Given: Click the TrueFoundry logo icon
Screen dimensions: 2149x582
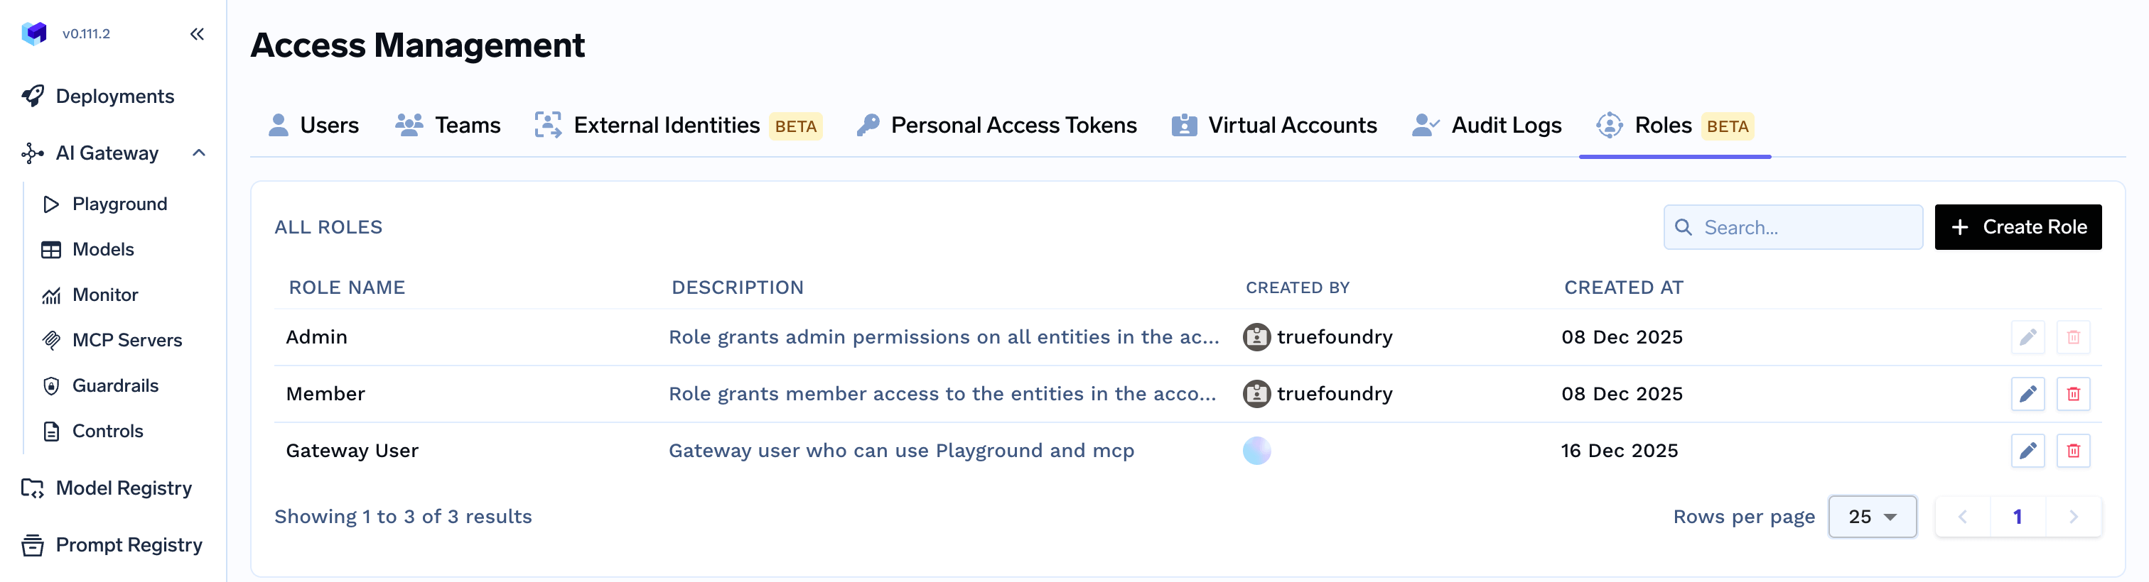Looking at the screenshot, I should pyautogui.click(x=34, y=33).
